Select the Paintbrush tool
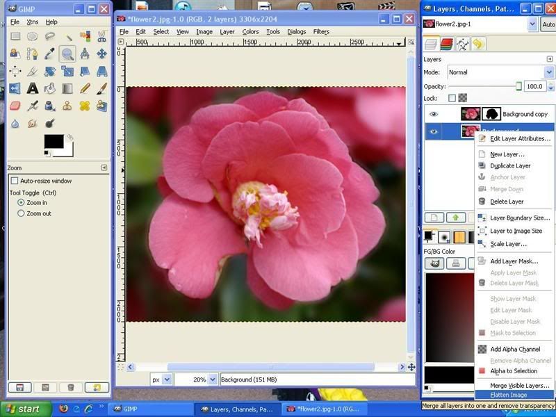This screenshot has width=556, height=417. point(101,88)
